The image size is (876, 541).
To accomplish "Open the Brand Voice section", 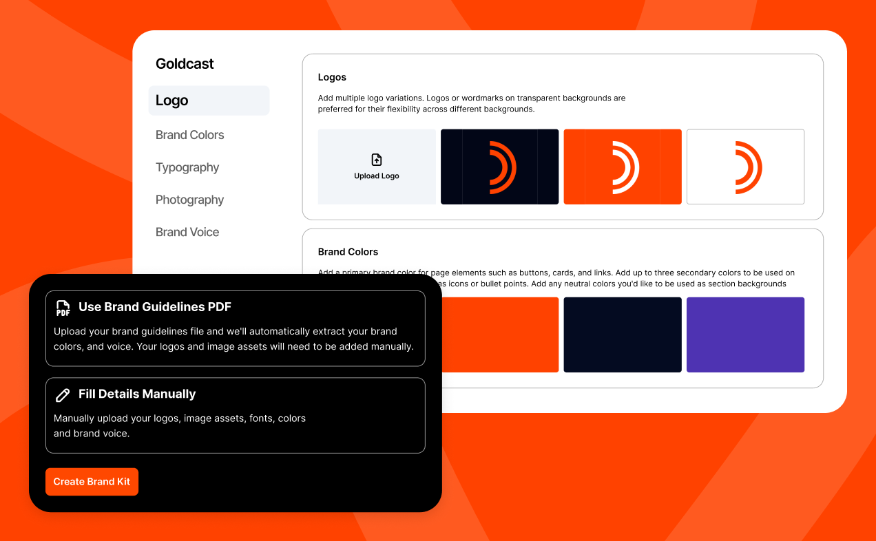I will click(x=187, y=232).
